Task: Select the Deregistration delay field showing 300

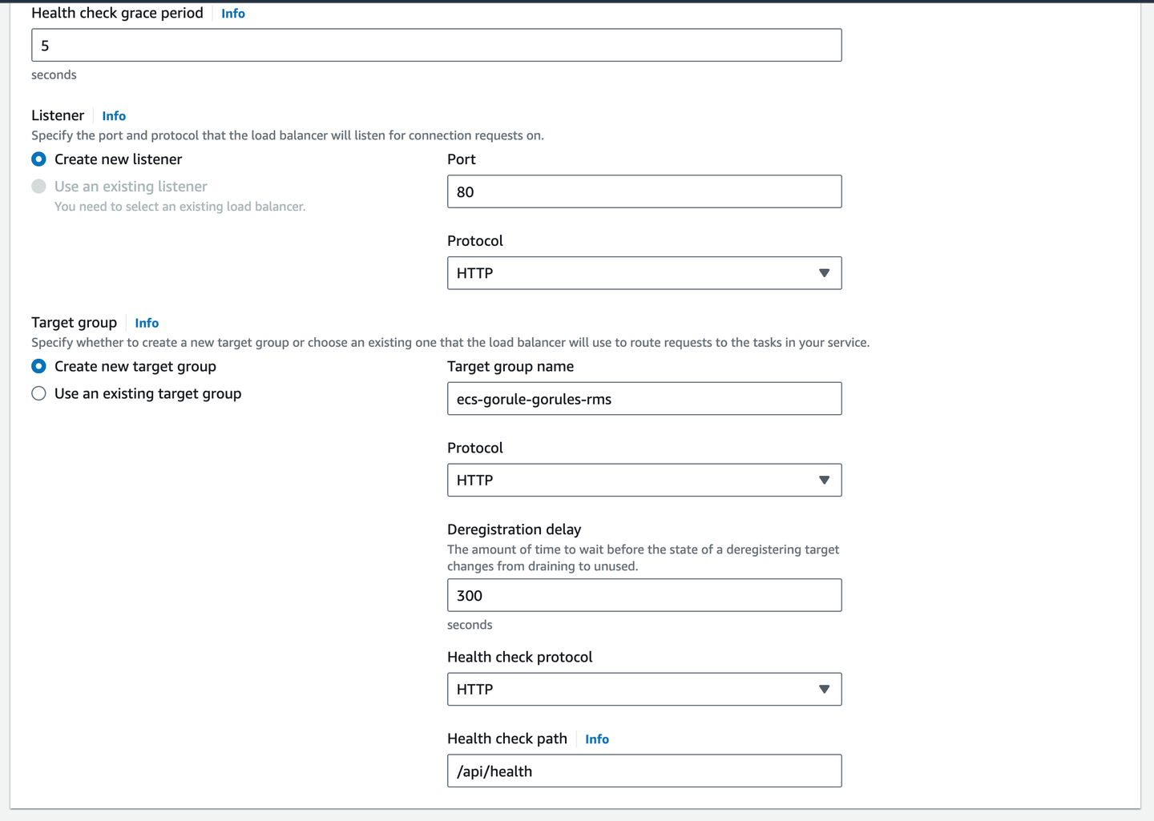Action: coord(644,595)
